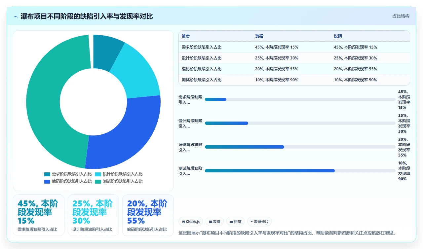The width and height of the screenshot is (423, 249).
Task: Select the 表格 tag chip
Action: 214,222
